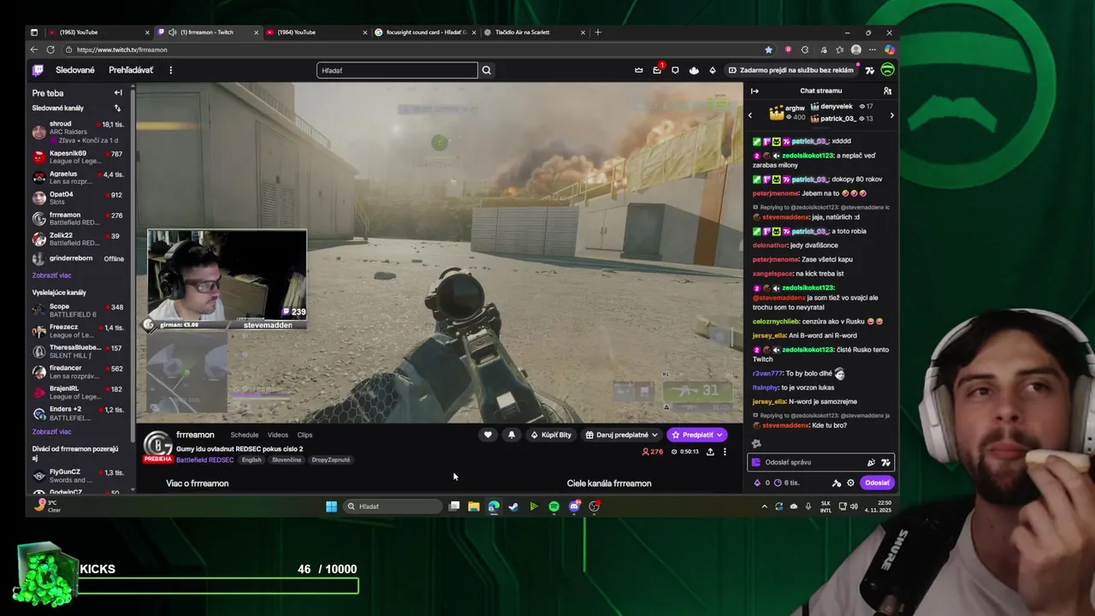Switch to the first (1963) YouTube tab

pyautogui.click(x=98, y=33)
